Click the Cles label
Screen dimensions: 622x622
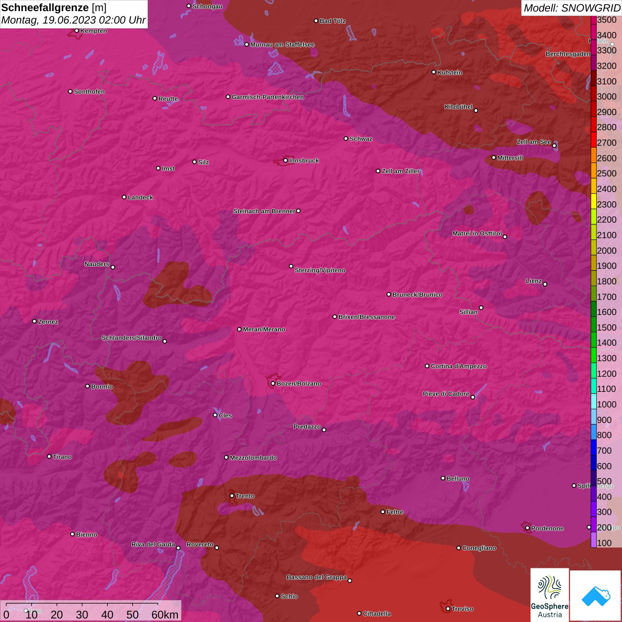point(225,415)
